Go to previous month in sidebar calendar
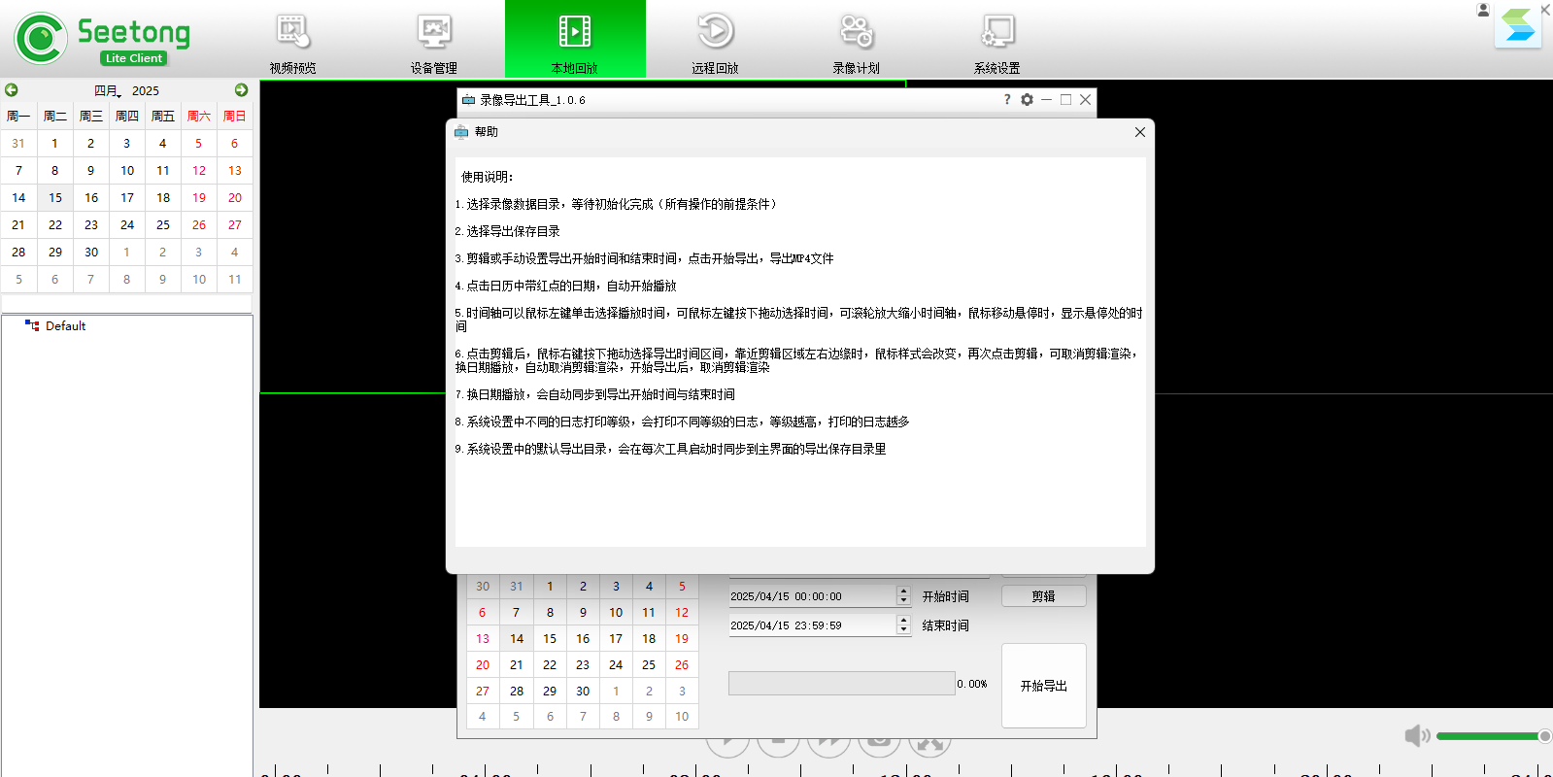1553x777 pixels. [x=12, y=90]
